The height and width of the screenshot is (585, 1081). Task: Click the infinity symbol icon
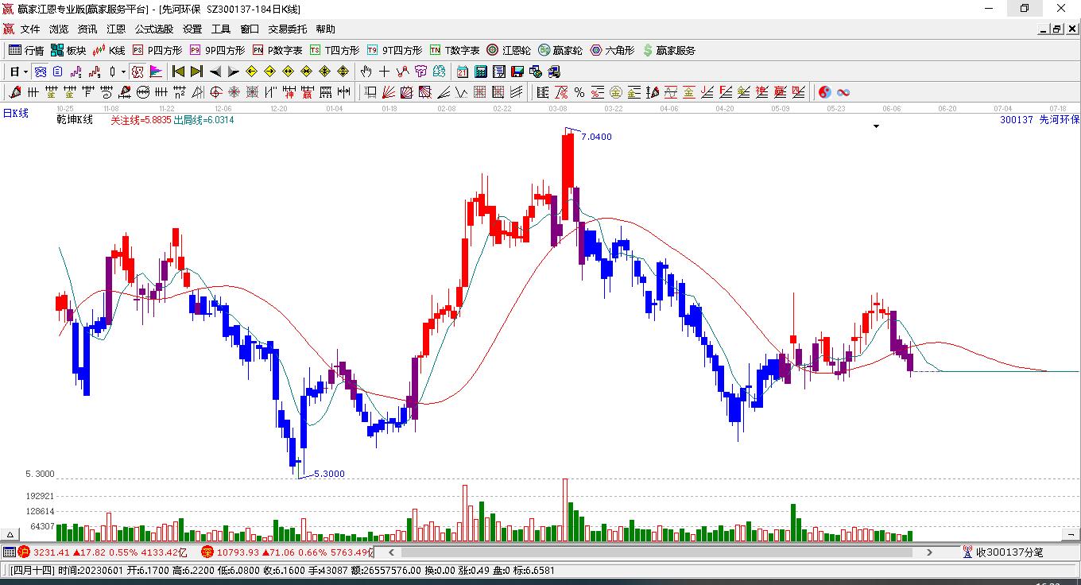[x=843, y=92]
